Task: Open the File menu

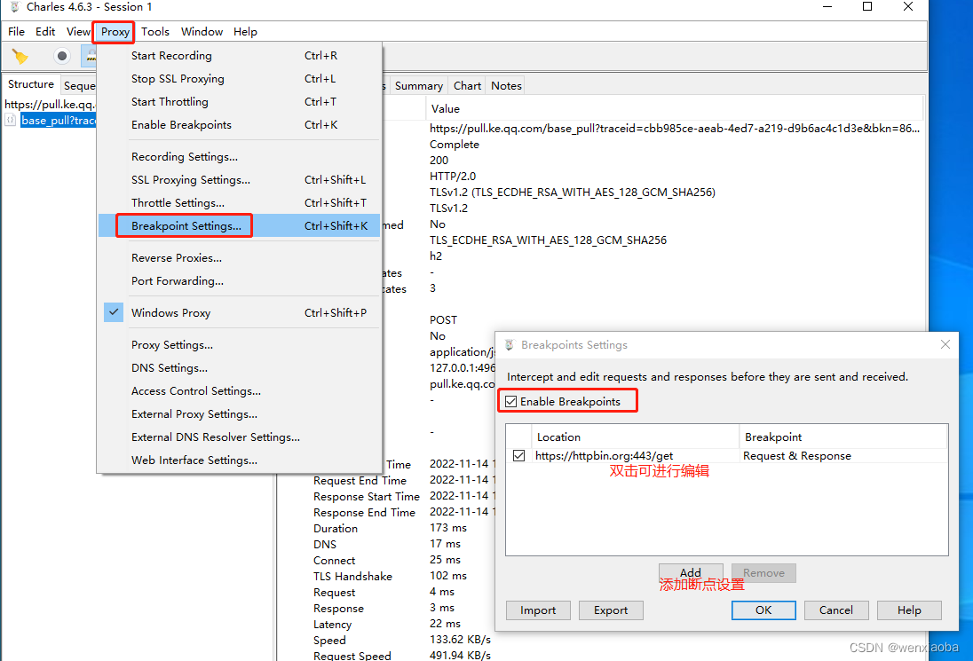Action: coord(16,32)
